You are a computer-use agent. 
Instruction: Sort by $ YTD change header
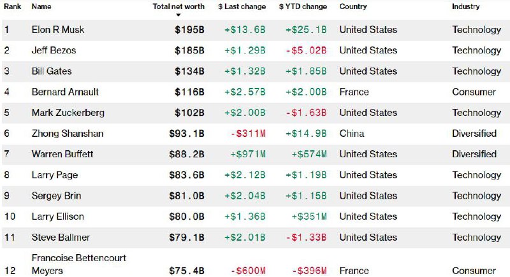[x=303, y=6]
